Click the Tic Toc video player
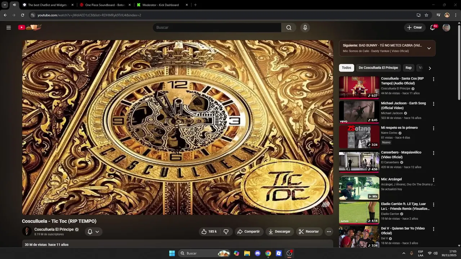Image resolution: width=461 pixels, height=259 pixels. (178, 127)
